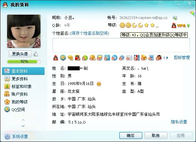This screenshot has width=196, height=142.
Task: Click the red penguin QQ member icon in icon row
Action: (56, 58)
